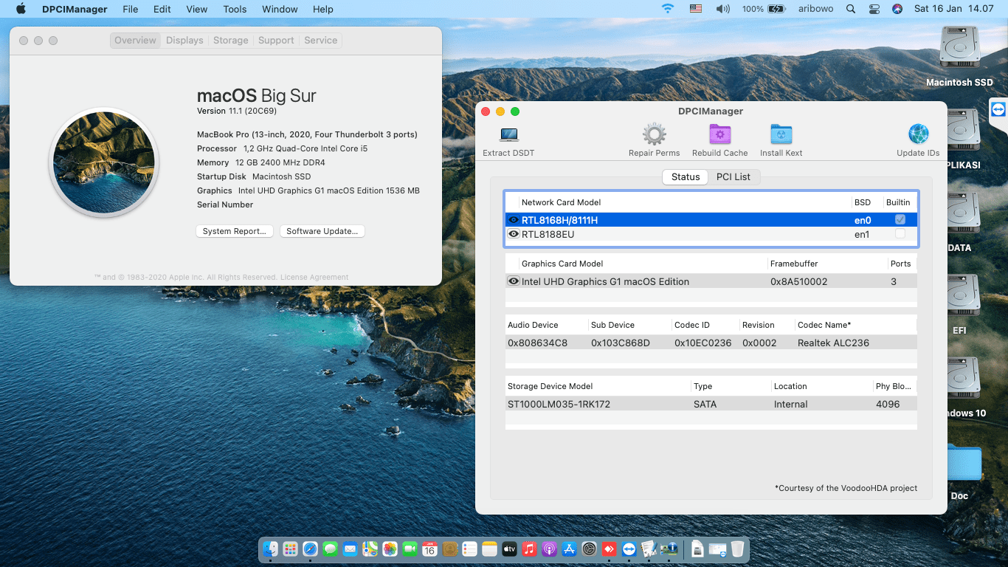Open System Preferences from the dock
The width and height of the screenshot is (1008, 567).
pyautogui.click(x=589, y=549)
